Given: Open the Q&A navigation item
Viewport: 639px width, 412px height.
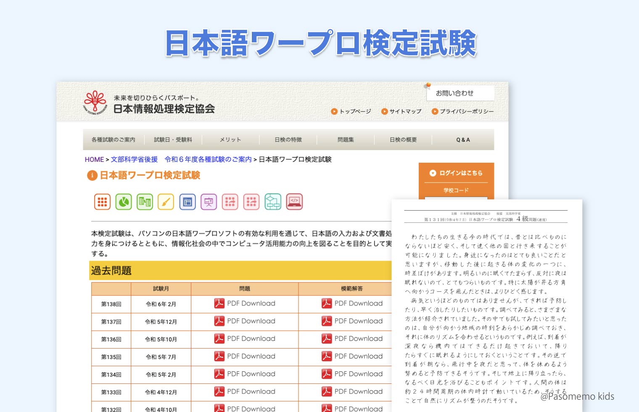Looking at the screenshot, I should (463, 140).
